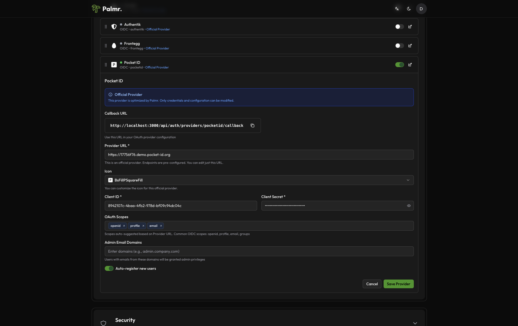This screenshot has width=518, height=326.
Task: Open Pocket ID Official Provider link
Action: pyautogui.click(x=157, y=67)
